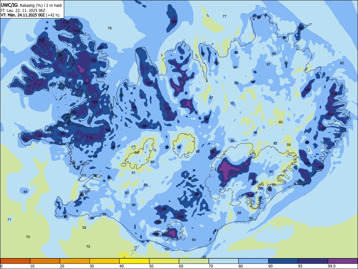This screenshot has width=358, height=269.
Task: Select the 'UWC/IG' source label
Action: pyautogui.click(x=9, y=5)
